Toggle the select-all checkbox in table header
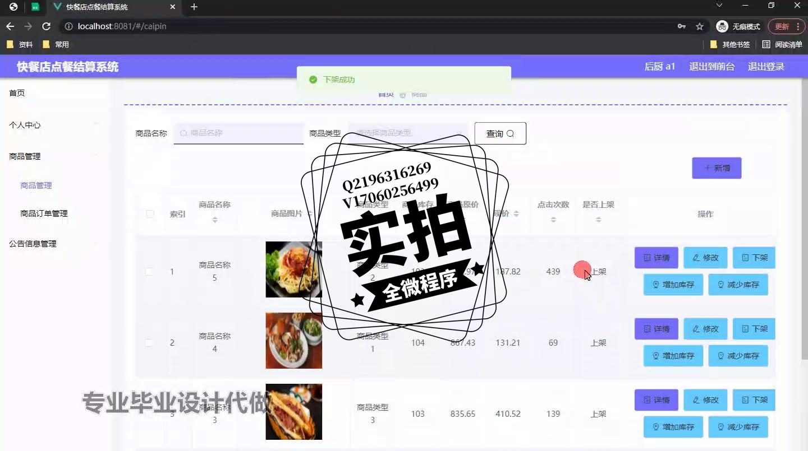808x451 pixels. tap(150, 214)
